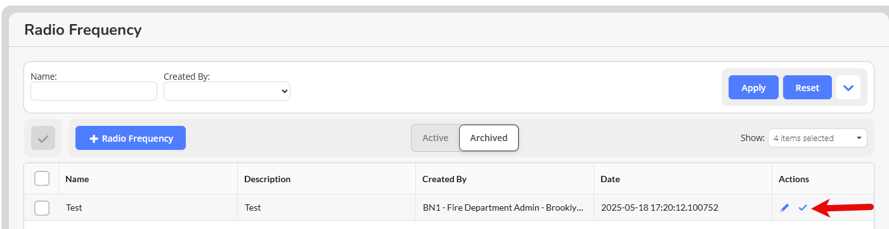Open the Created By dropdown
The width and height of the screenshot is (889, 229).
tap(227, 91)
